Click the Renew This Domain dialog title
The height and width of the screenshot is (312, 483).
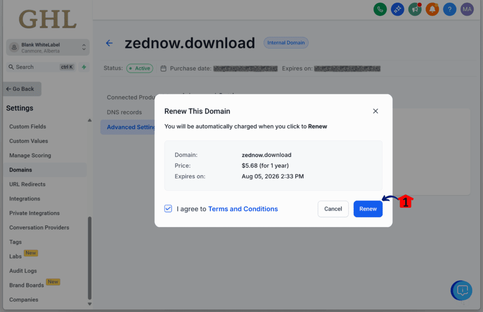tap(197, 111)
